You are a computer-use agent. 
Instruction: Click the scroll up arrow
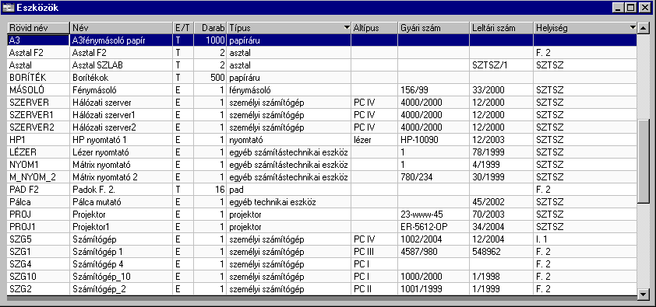coord(643,28)
